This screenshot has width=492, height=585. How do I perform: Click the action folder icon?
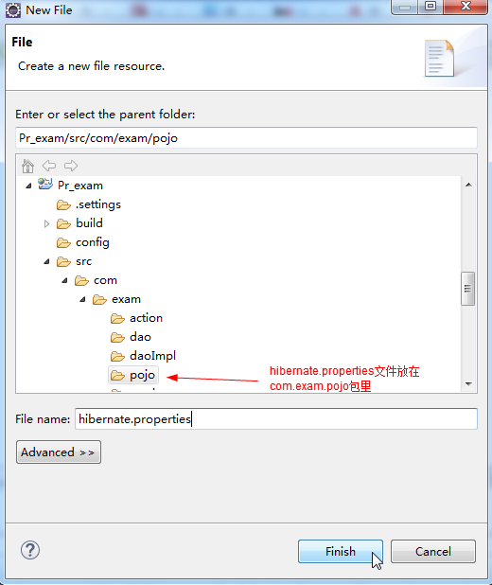tap(117, 319)
